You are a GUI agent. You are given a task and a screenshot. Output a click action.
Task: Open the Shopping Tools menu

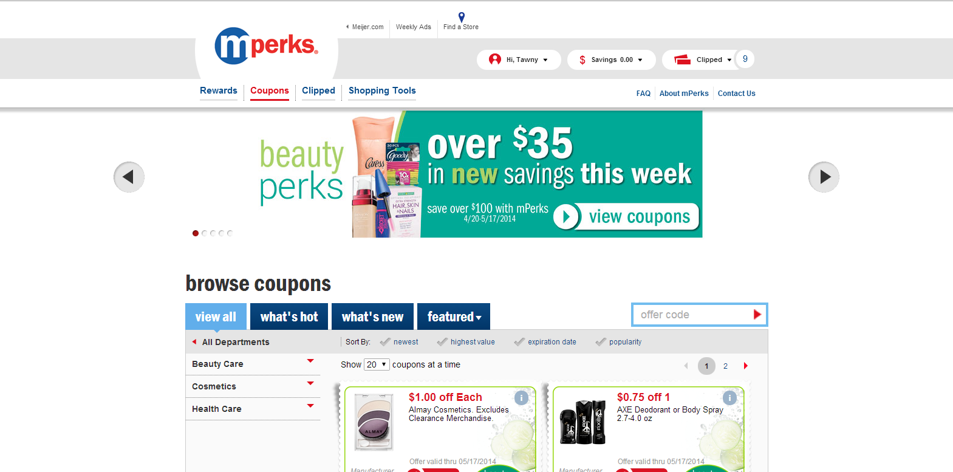(382, 91)
